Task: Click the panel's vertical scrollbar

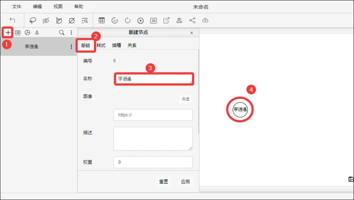Action: coord(198,92)
